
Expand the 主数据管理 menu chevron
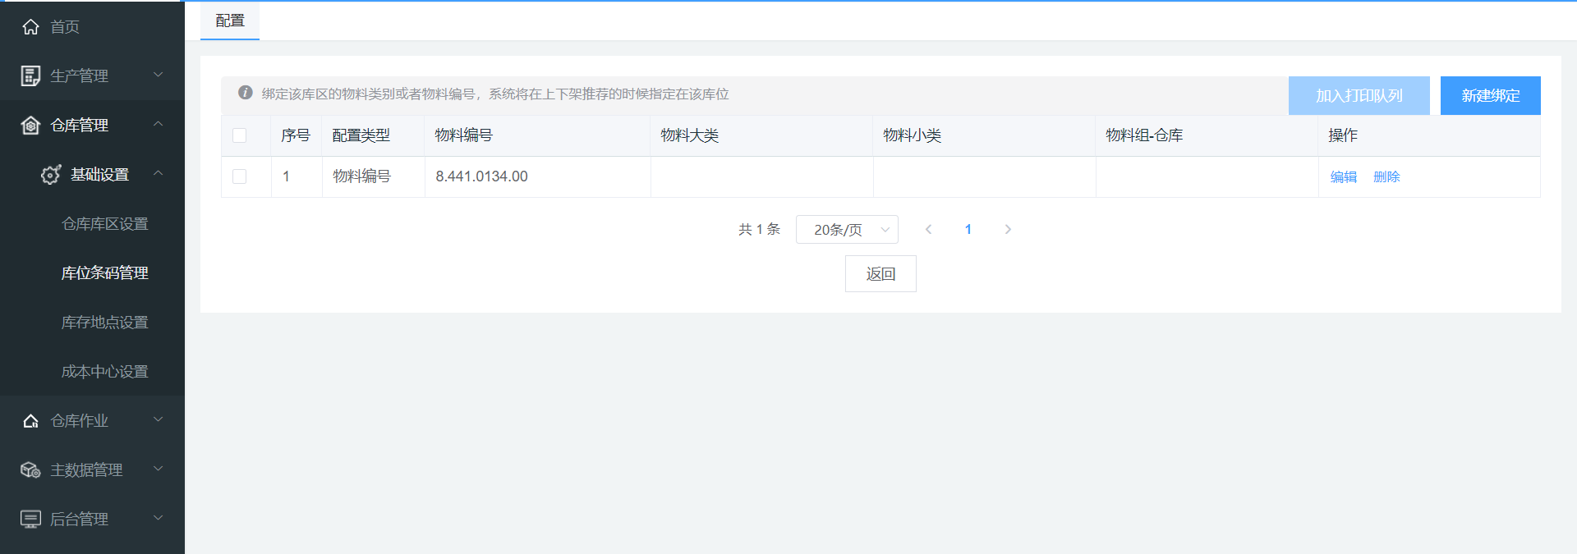pyautogui.click(x=159, y=469)
